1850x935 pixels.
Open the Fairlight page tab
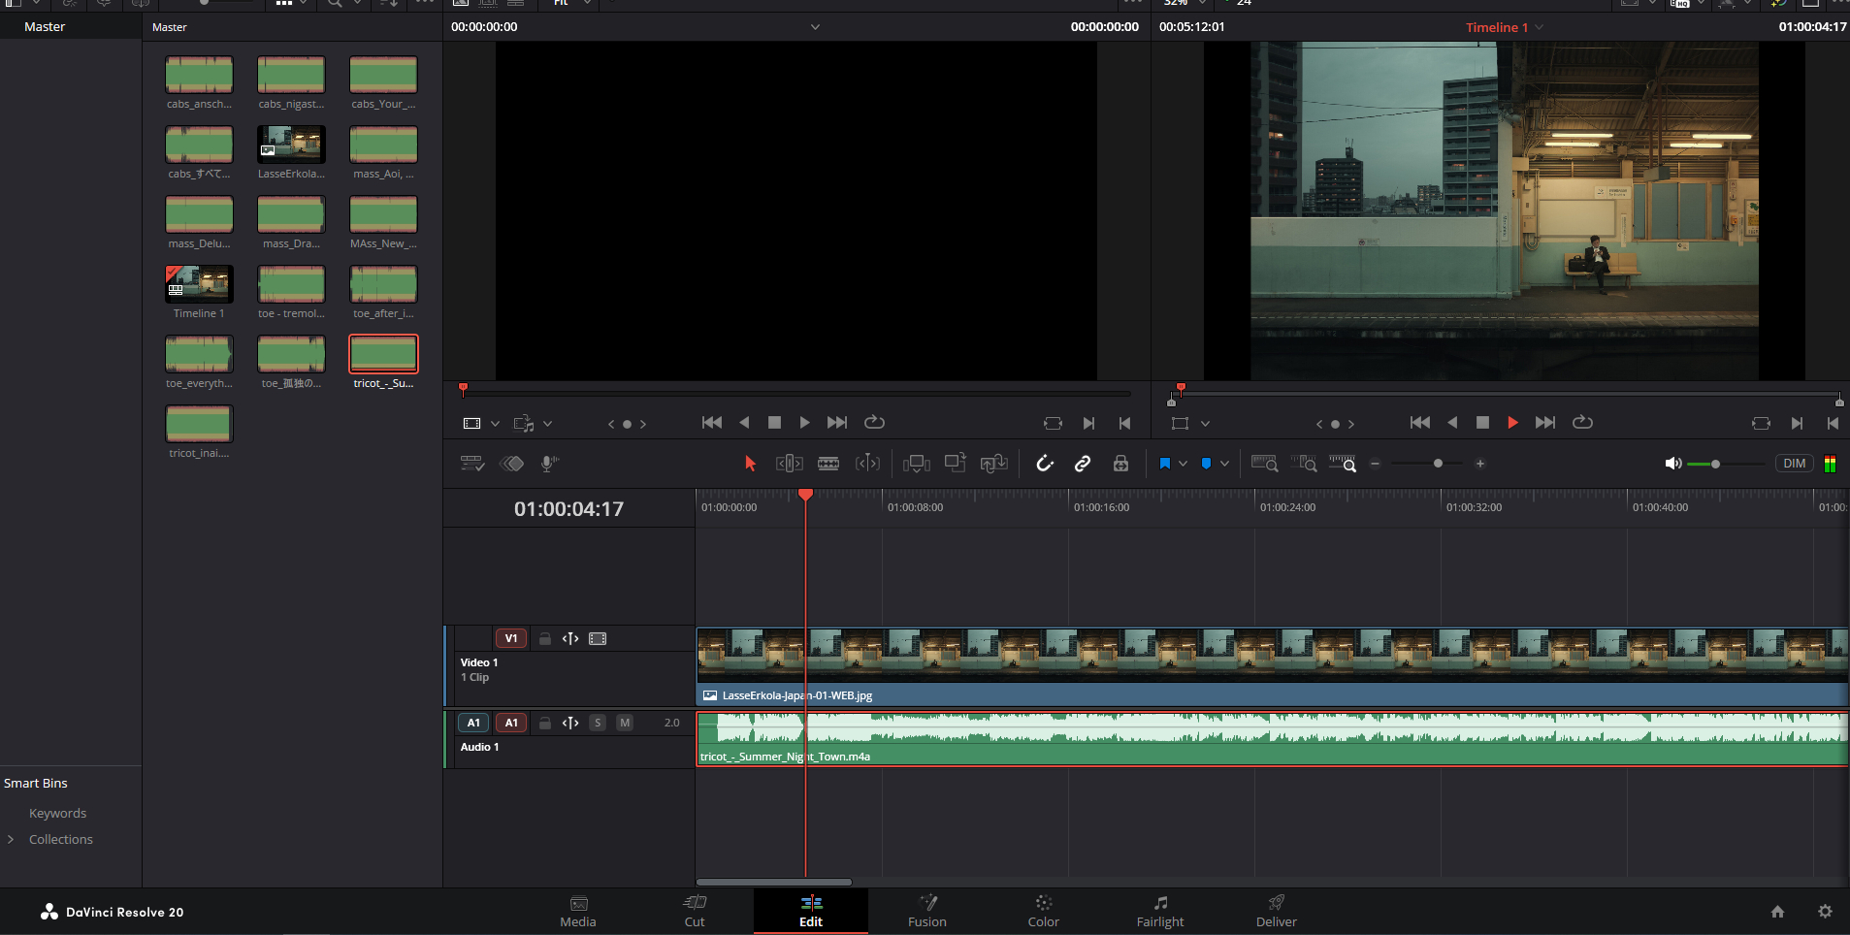[x=1160, y=912]
